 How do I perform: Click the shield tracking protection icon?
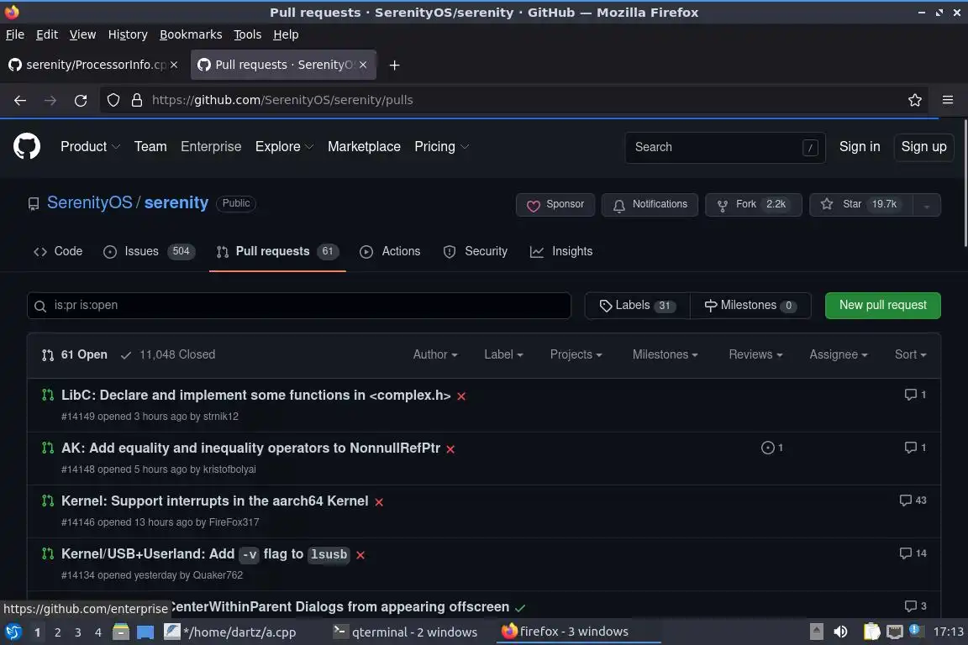113,100
